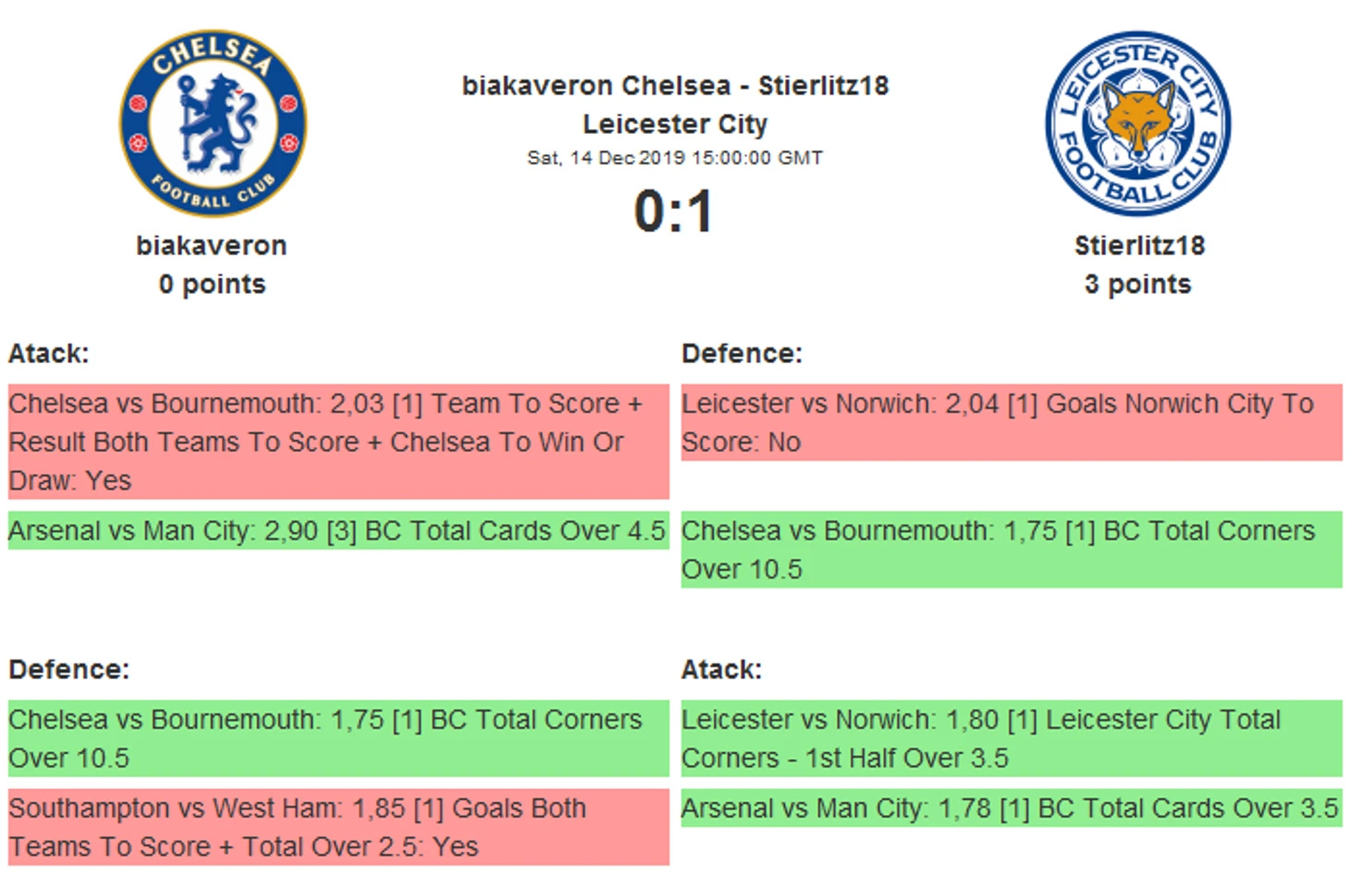Click the left-side lower Defence heading
1350x886 pixels.
click(x=69, y=670)
